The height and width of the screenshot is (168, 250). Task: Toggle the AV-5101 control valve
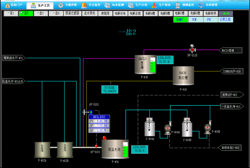click(88, 112)
